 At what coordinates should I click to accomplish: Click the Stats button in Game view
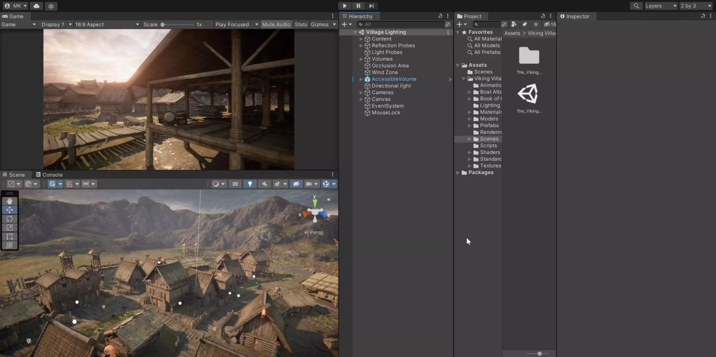pos(301,24)
